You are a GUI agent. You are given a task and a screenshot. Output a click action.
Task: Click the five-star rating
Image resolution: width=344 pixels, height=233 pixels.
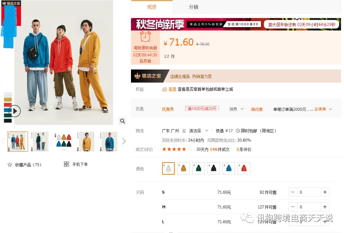coord(174,149)
